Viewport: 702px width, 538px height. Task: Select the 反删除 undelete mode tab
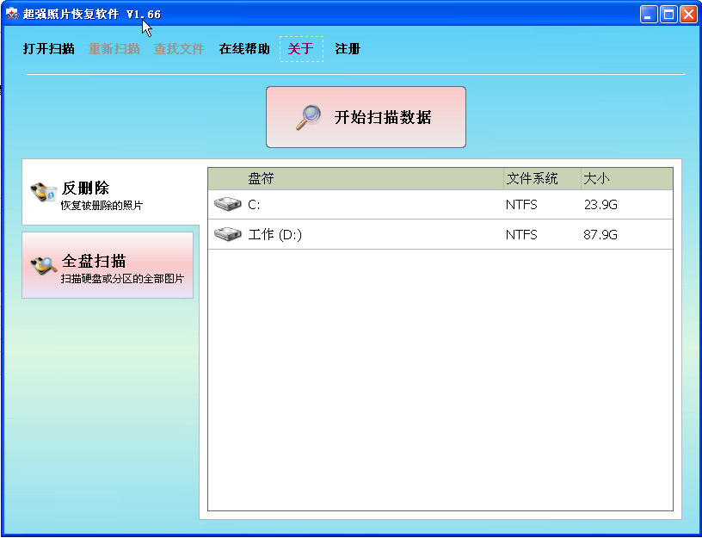tap(111, 192)
